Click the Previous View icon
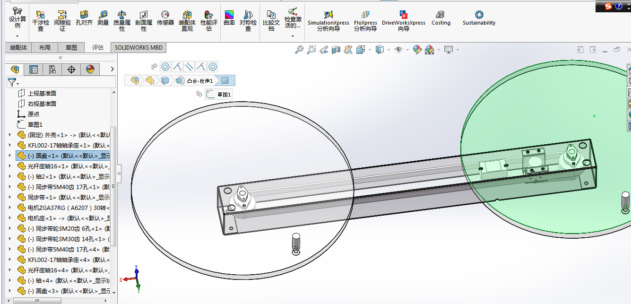Image resolution: width=631 pixels, height=304 pixels. (324, 50)
